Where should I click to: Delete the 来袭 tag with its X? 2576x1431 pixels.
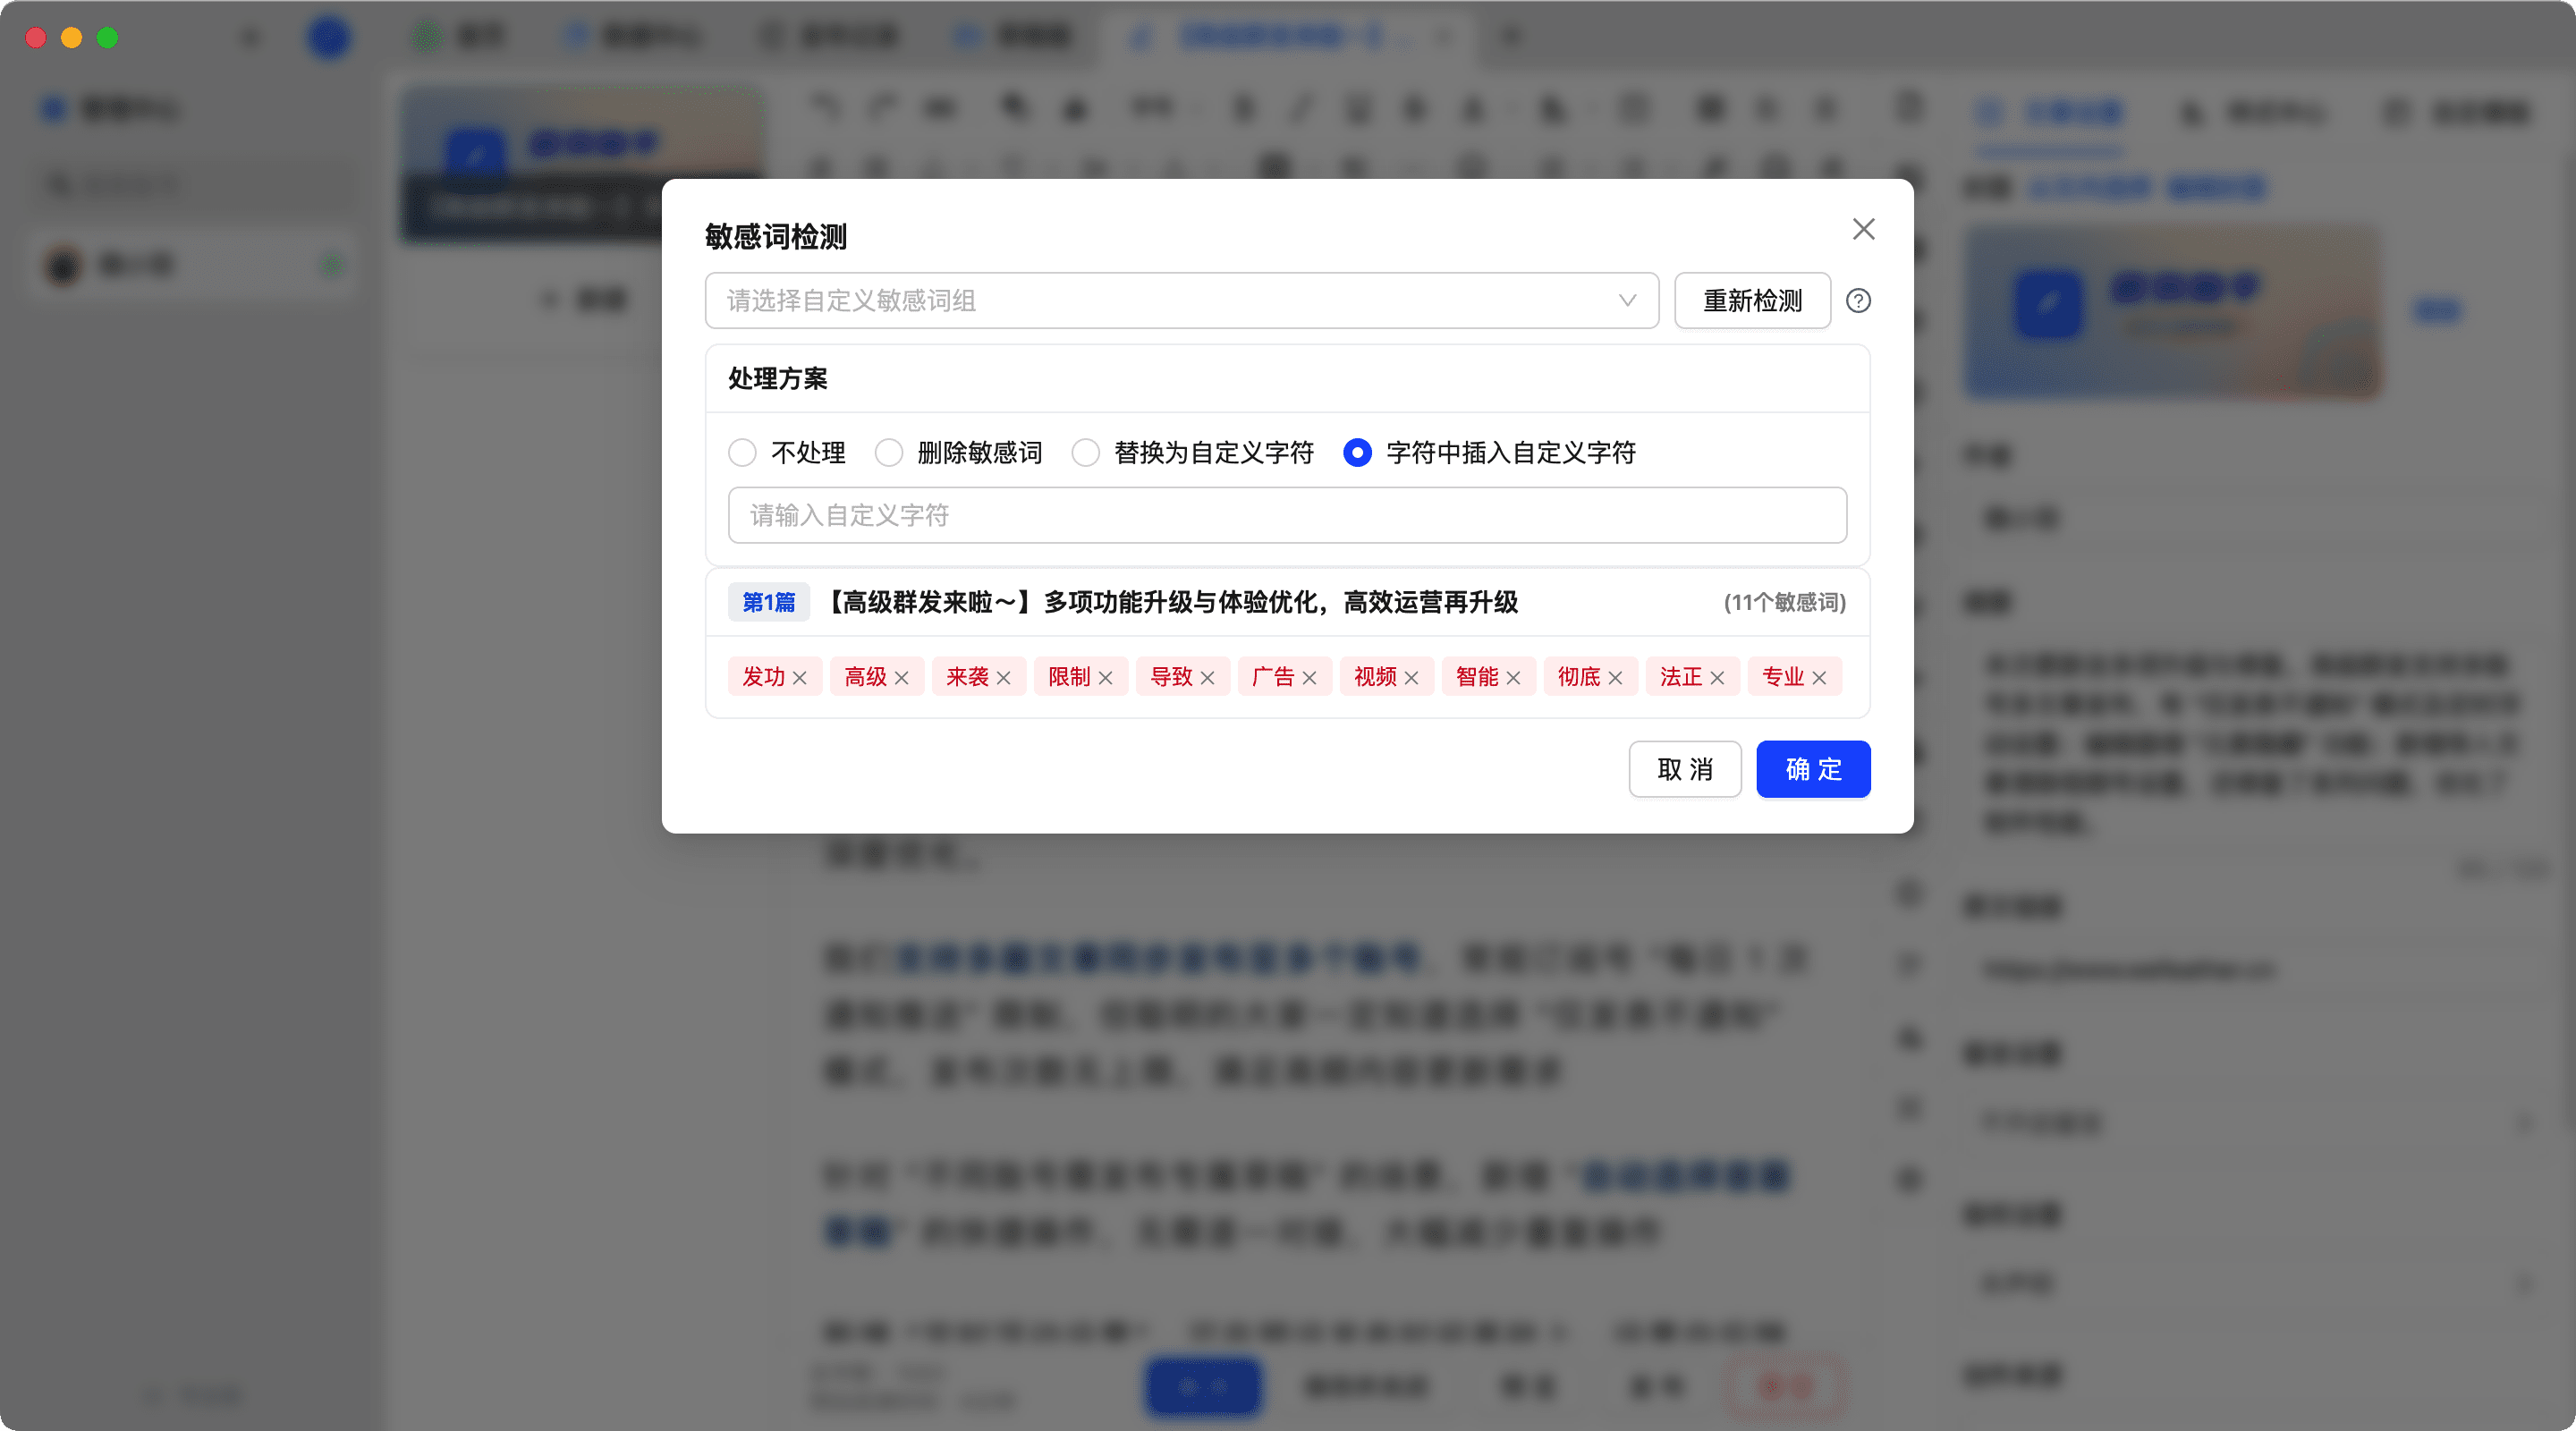1004,678
